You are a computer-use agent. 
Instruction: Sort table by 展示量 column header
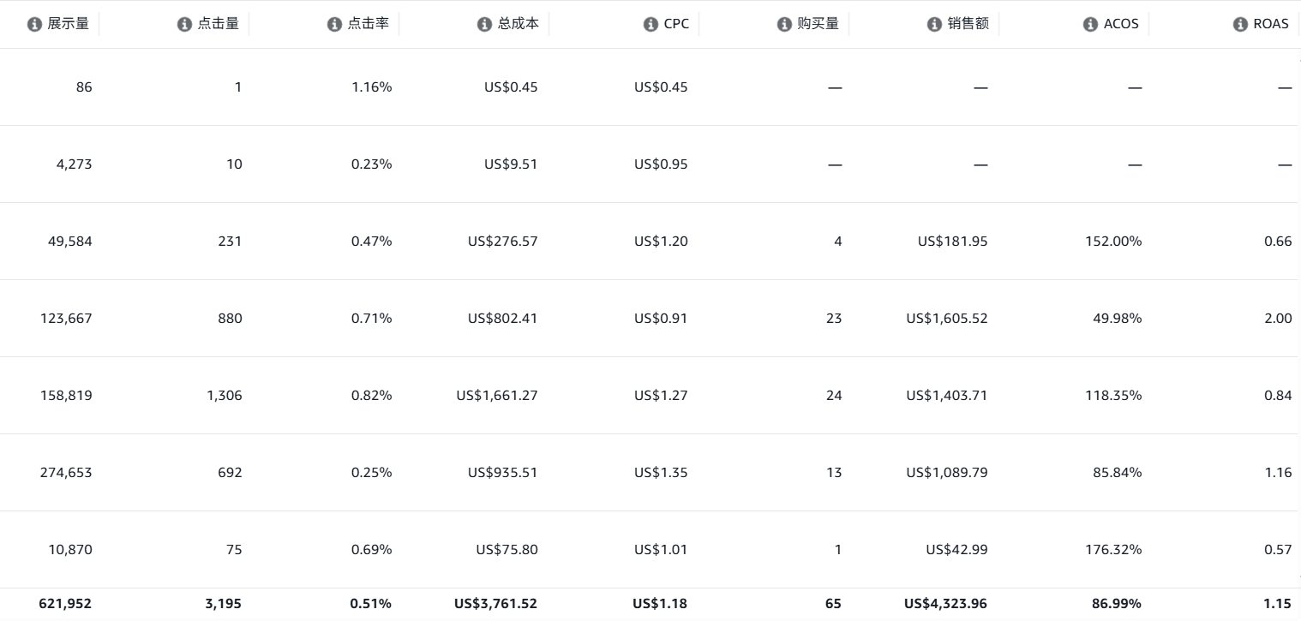(69, 24)
